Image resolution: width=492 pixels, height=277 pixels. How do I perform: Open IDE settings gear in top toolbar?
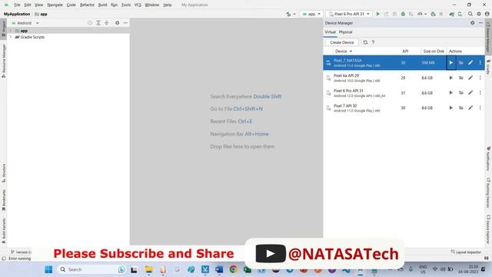[479, 14]
